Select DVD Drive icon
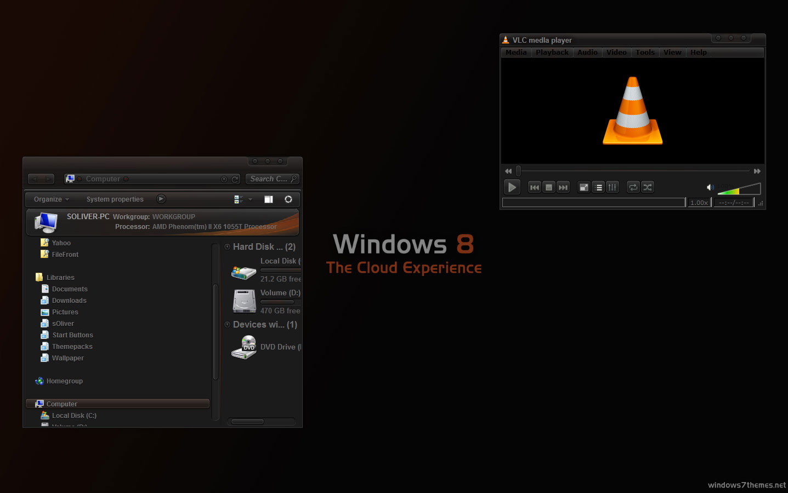 [244, 347]
